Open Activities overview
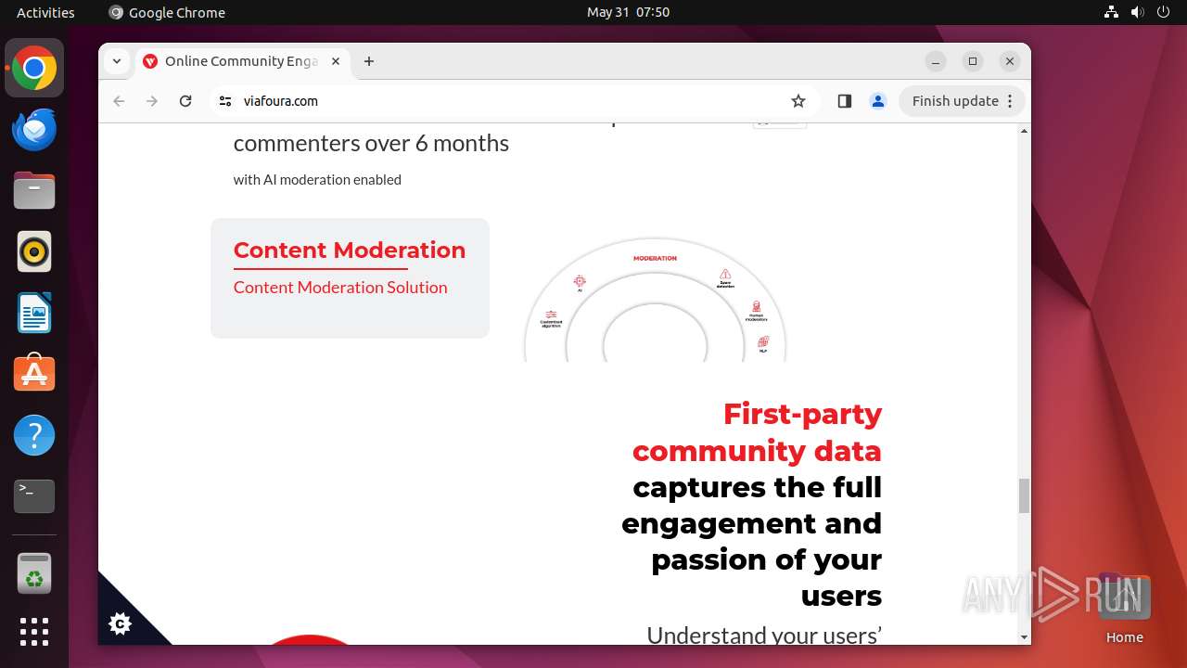This screenshot has width=1187, height=668. tap(45, 12)
